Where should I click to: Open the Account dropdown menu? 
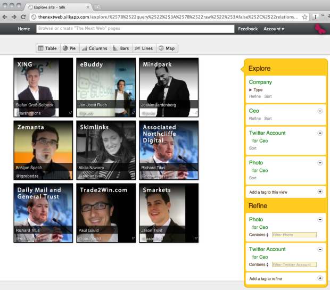(274, 29)
